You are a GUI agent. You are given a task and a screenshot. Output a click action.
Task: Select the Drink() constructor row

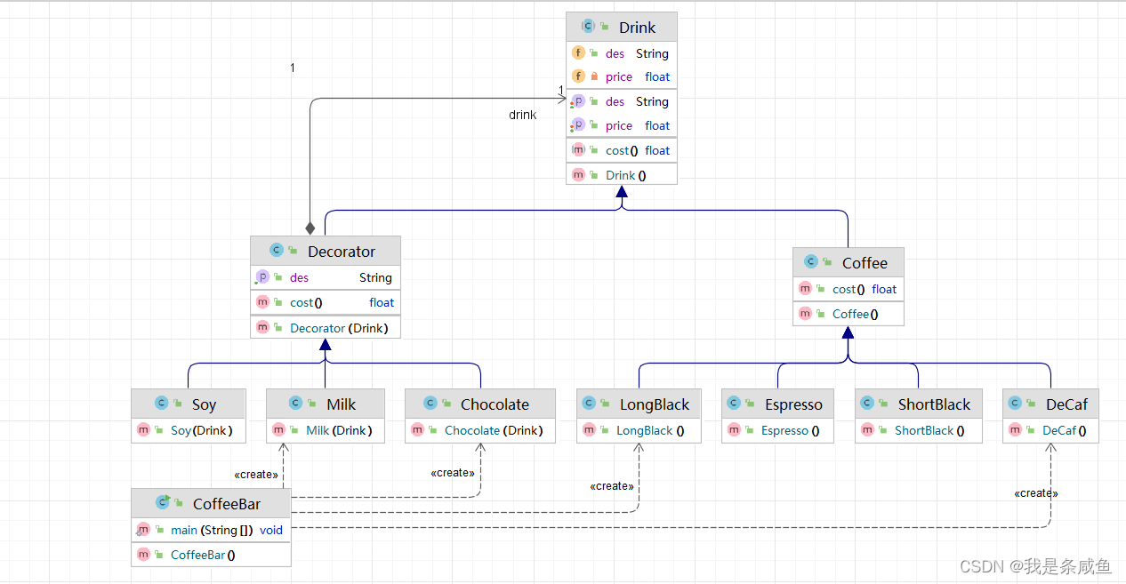click(622, 175)
